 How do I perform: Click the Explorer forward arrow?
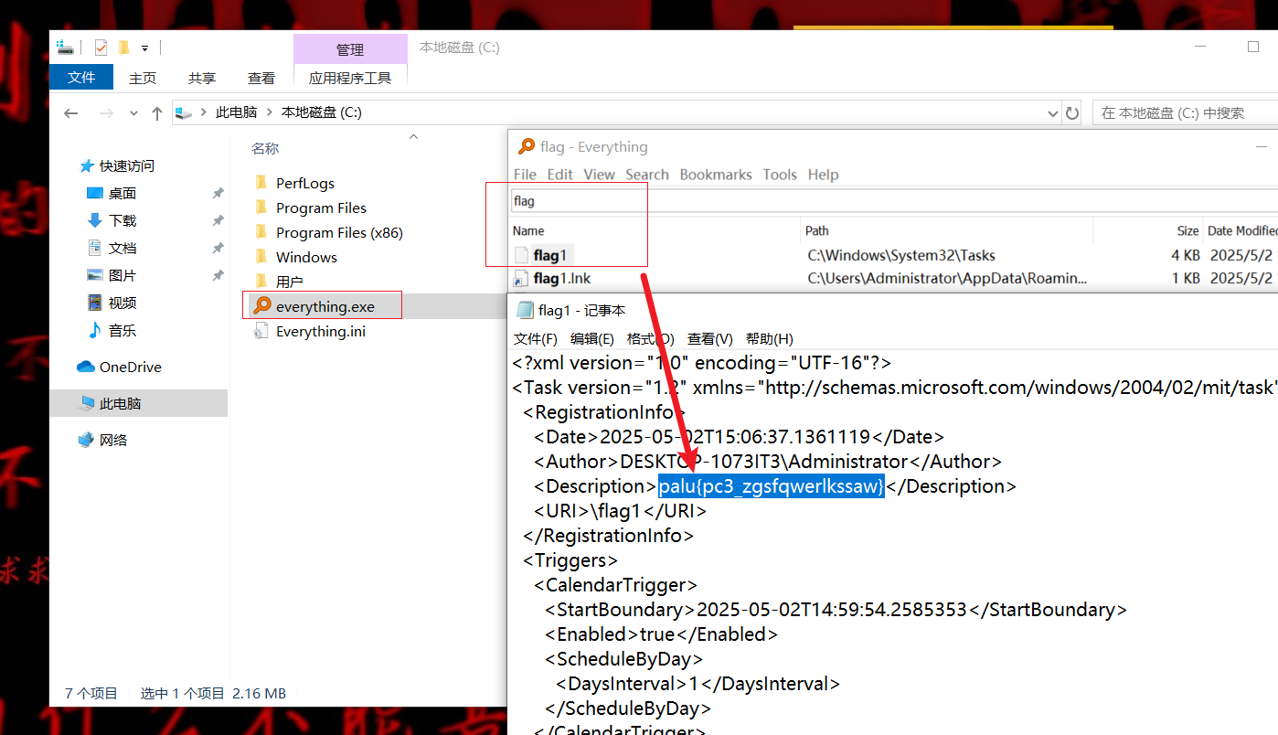click(x=105, y=112)
